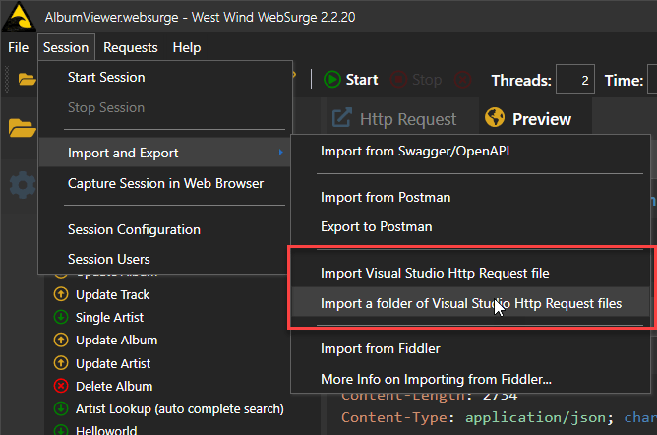Viewport: 657px width, 435px height.
Task: Choose Stop Session menu item
Action: 164,107
